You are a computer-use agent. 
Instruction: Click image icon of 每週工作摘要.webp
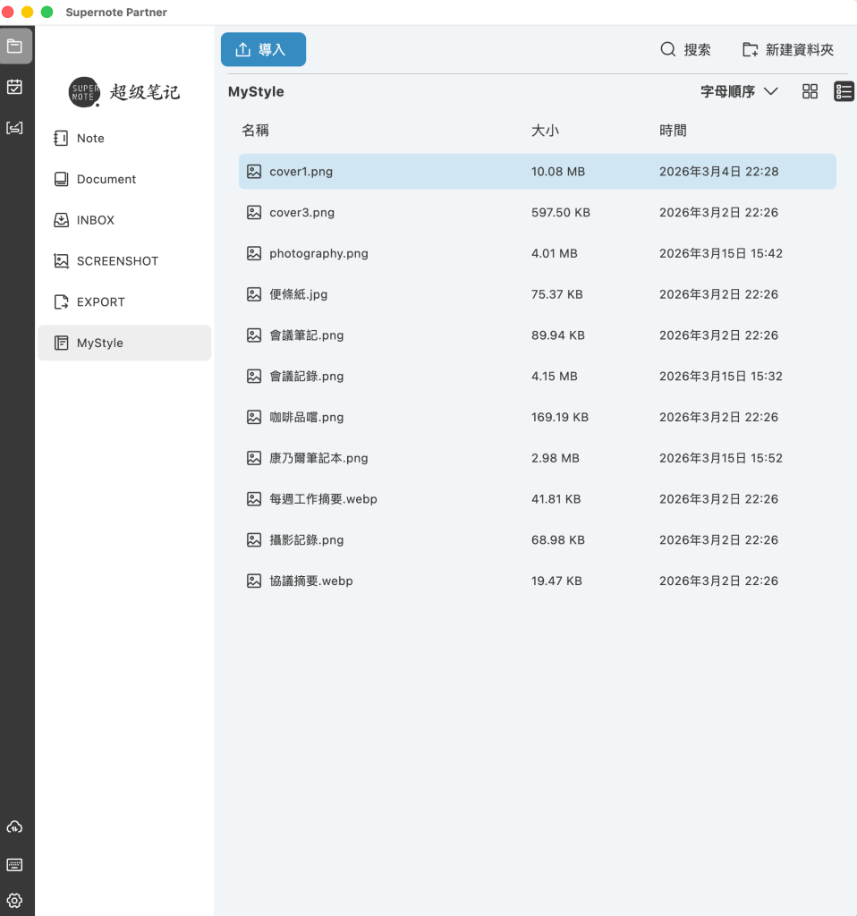(x=253, y=499)
